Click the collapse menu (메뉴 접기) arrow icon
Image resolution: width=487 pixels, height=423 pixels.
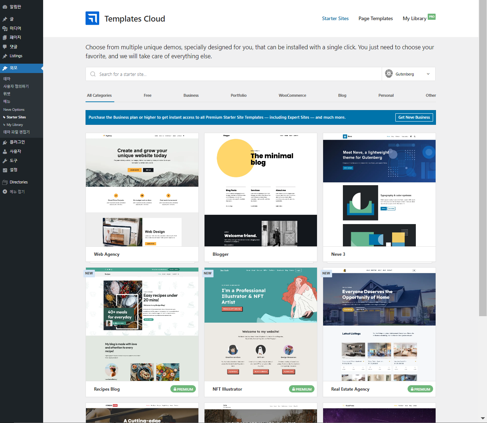pyautogui.click(x=5, y=192)
